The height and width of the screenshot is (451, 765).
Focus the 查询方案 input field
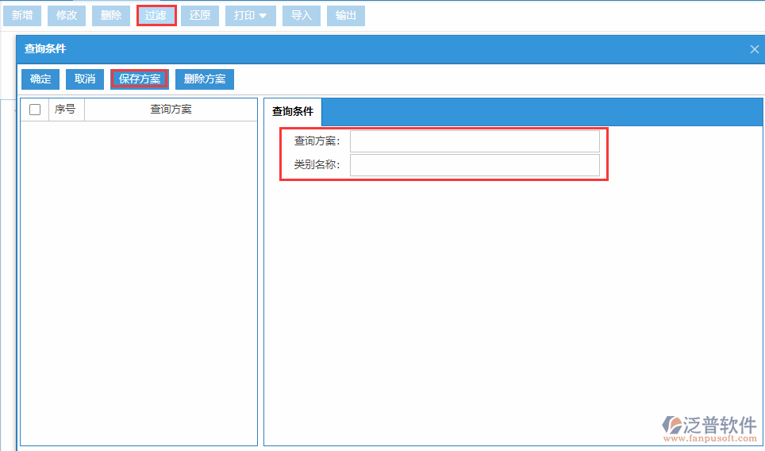pyautogui.click(x=475, y=141)
